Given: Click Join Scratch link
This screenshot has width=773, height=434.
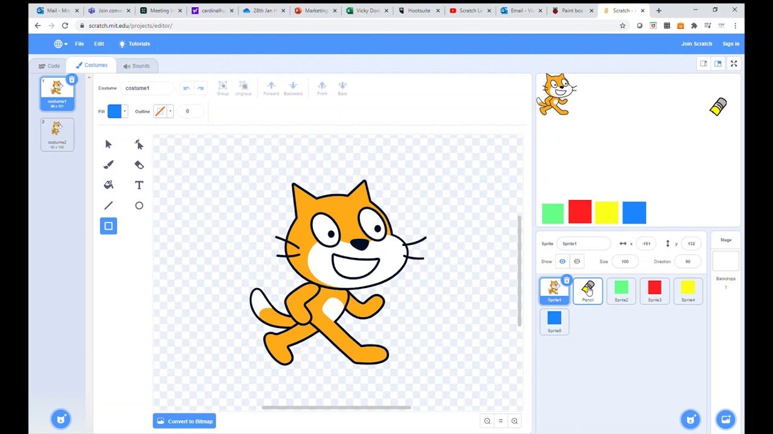Looking at the screenshot, I should 696,44.
